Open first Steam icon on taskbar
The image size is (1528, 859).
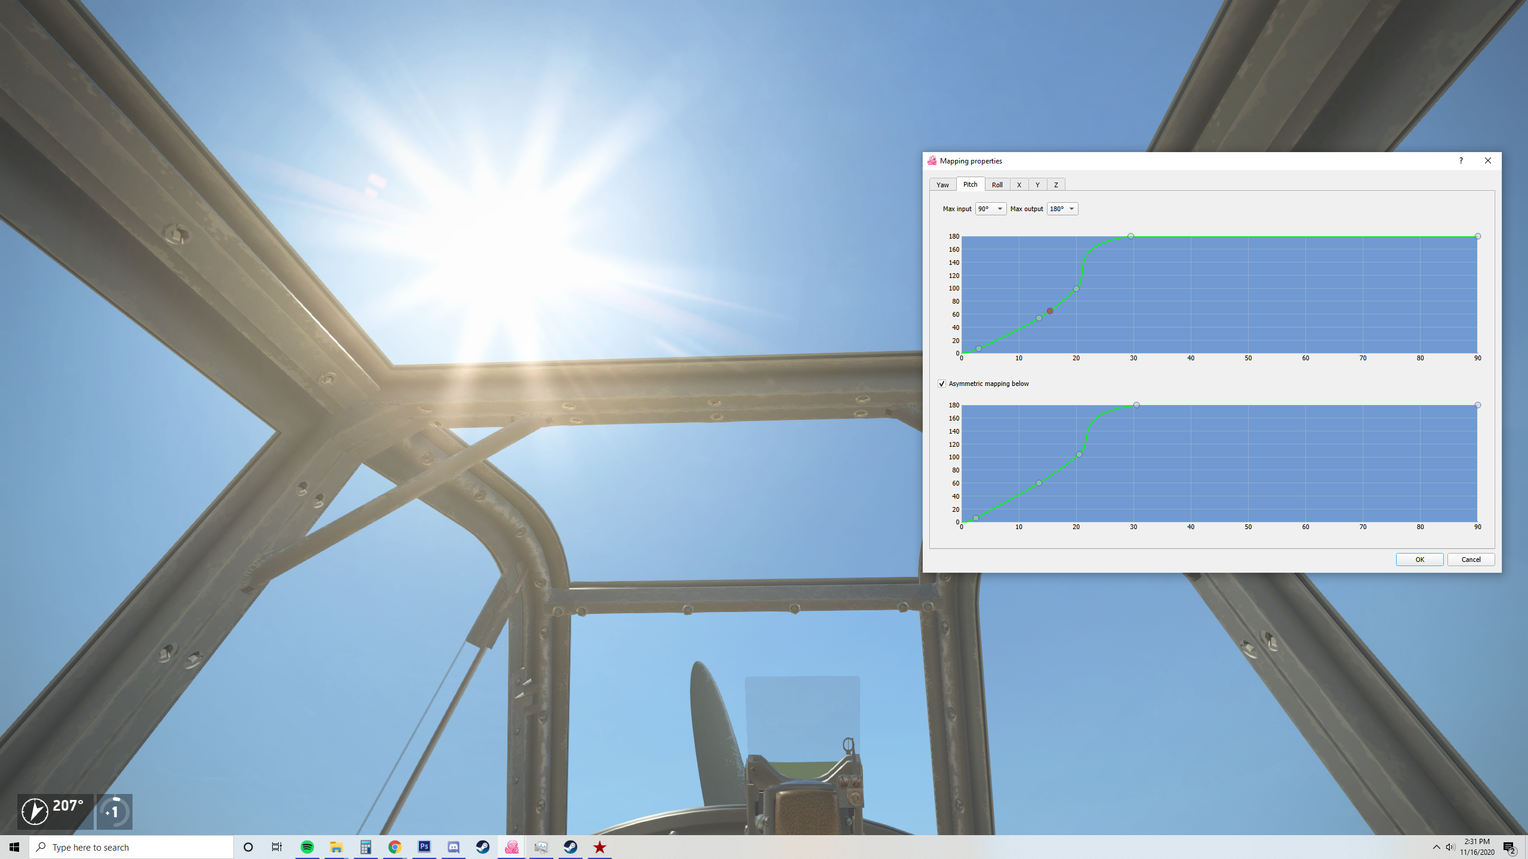pyautogui.click(x=483, y=847)
